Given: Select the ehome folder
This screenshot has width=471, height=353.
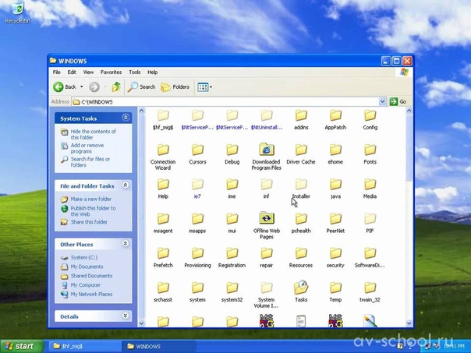Looking at the screenshot, I should (335, 154).
